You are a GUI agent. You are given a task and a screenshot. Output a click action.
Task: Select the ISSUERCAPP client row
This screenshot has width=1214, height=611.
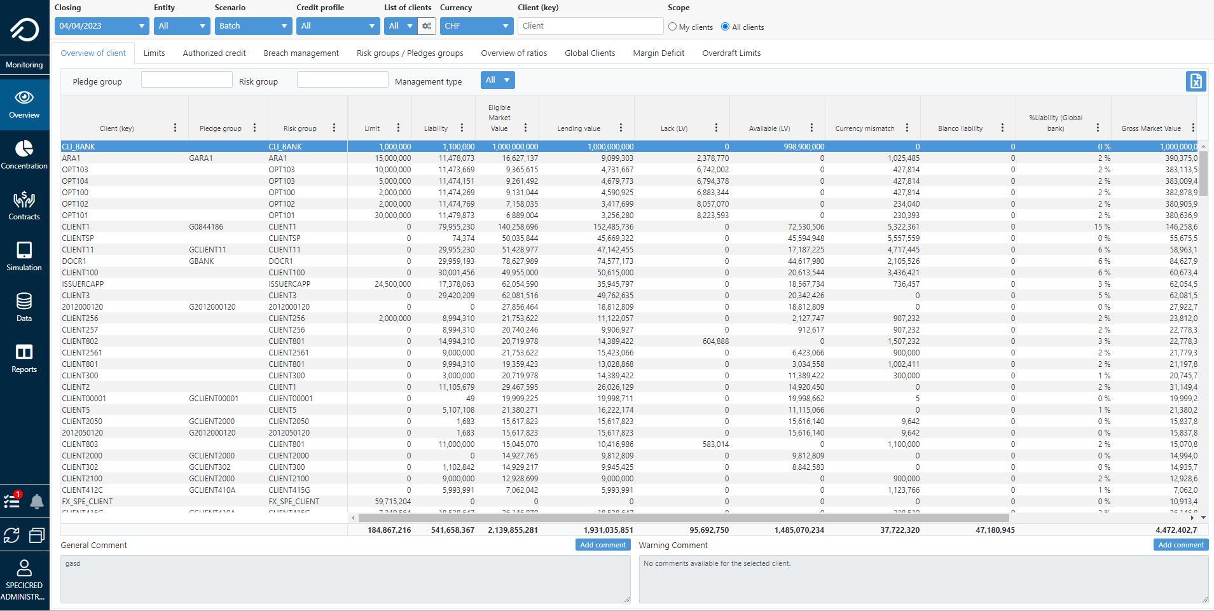(x=630, y=284)
